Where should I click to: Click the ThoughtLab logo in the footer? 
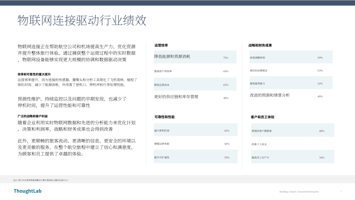click(28, 191)
